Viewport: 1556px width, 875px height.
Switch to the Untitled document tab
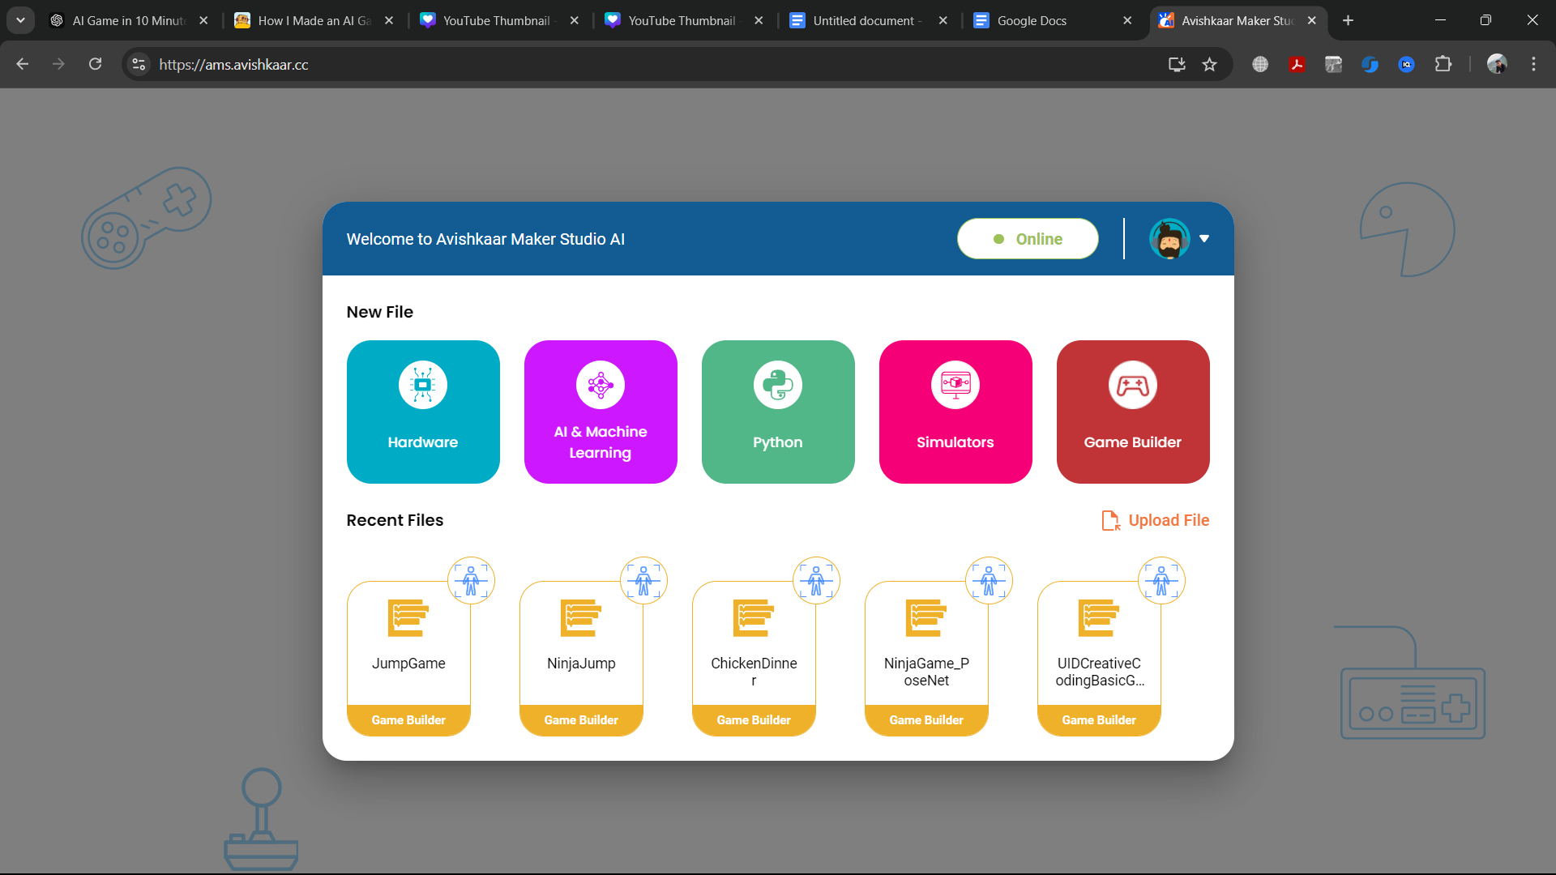pyautogui.click(x=867, y=21)
